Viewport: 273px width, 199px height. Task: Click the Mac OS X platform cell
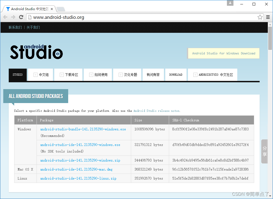25,169
